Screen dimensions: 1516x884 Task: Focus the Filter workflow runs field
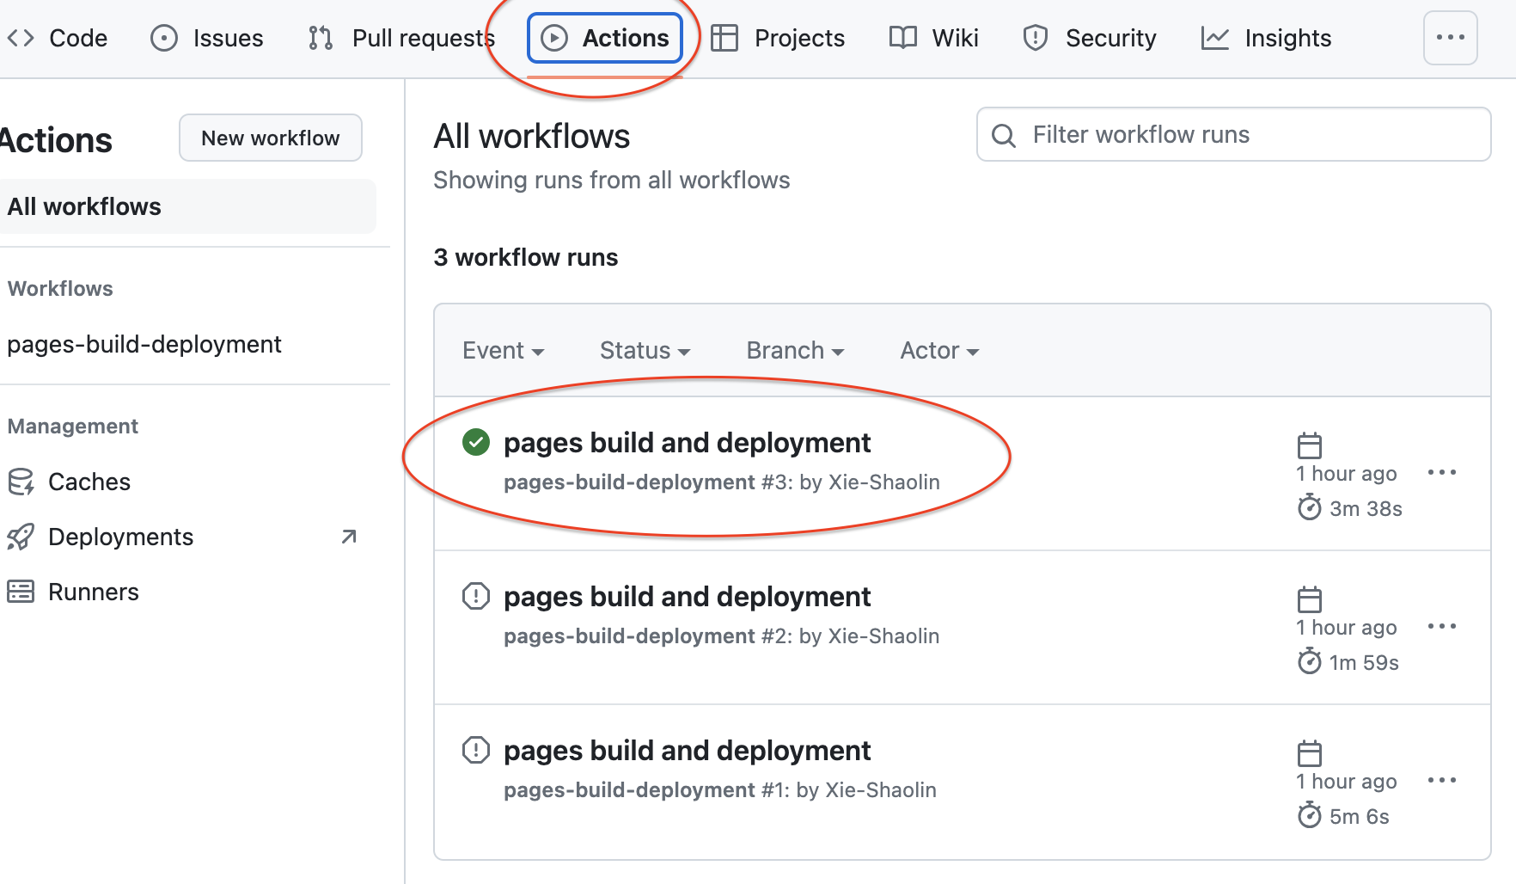[1234, 134]
